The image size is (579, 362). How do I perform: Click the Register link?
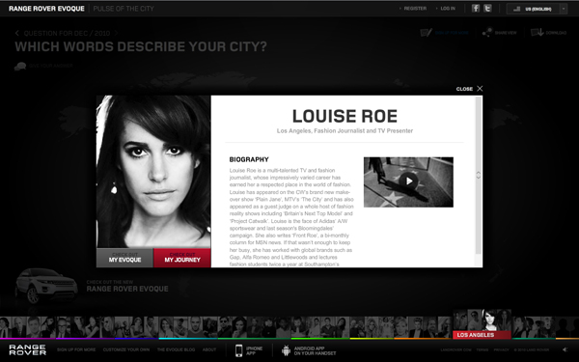pos(415,9)
